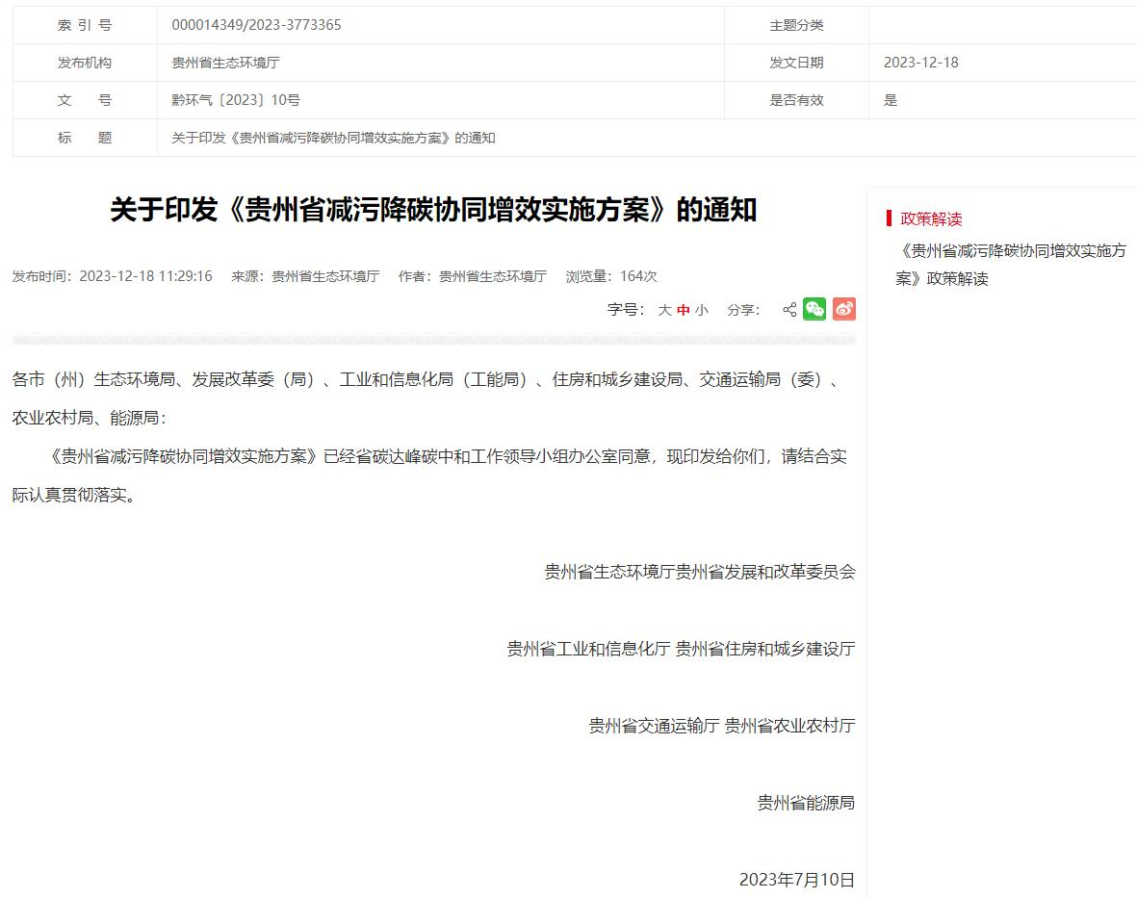
Task: Click the 来源 source text
Action: point(305,276)
